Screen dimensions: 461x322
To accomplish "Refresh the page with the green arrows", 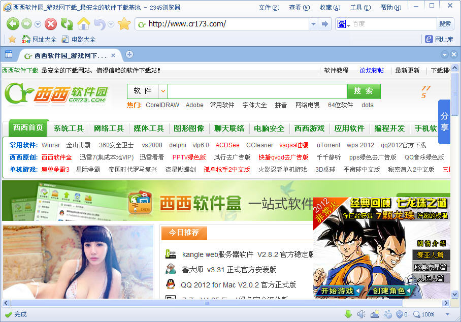I will (x=67, y=24).
